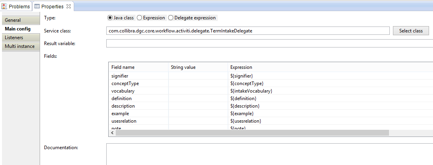The width and height of the screenshot is (433, 165).
Task: Click into the Documentation text area
Action: click(x=270, y=154)
